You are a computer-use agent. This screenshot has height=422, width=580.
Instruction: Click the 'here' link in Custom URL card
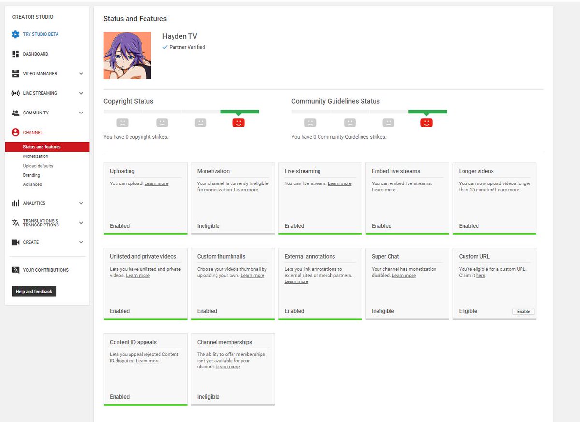point(480,276)
